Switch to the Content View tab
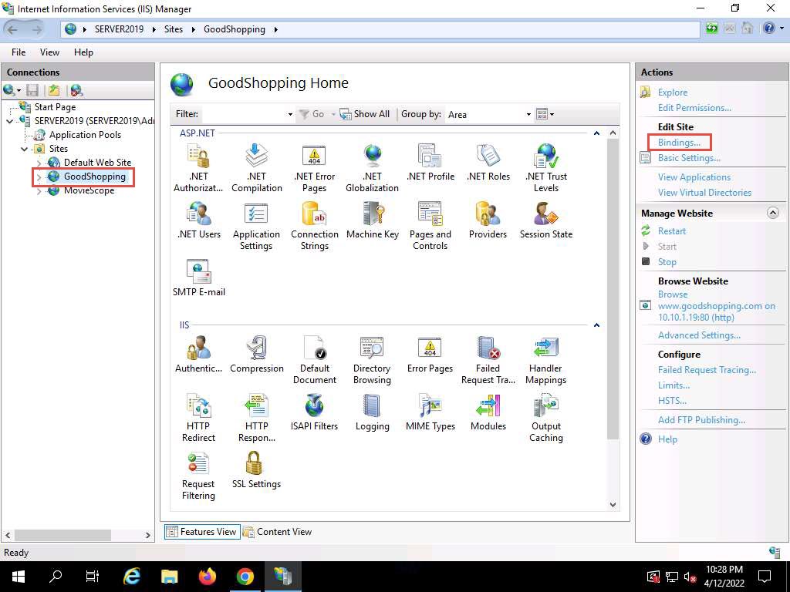Screen dimensions: 790x592 (x=278, y=532)
